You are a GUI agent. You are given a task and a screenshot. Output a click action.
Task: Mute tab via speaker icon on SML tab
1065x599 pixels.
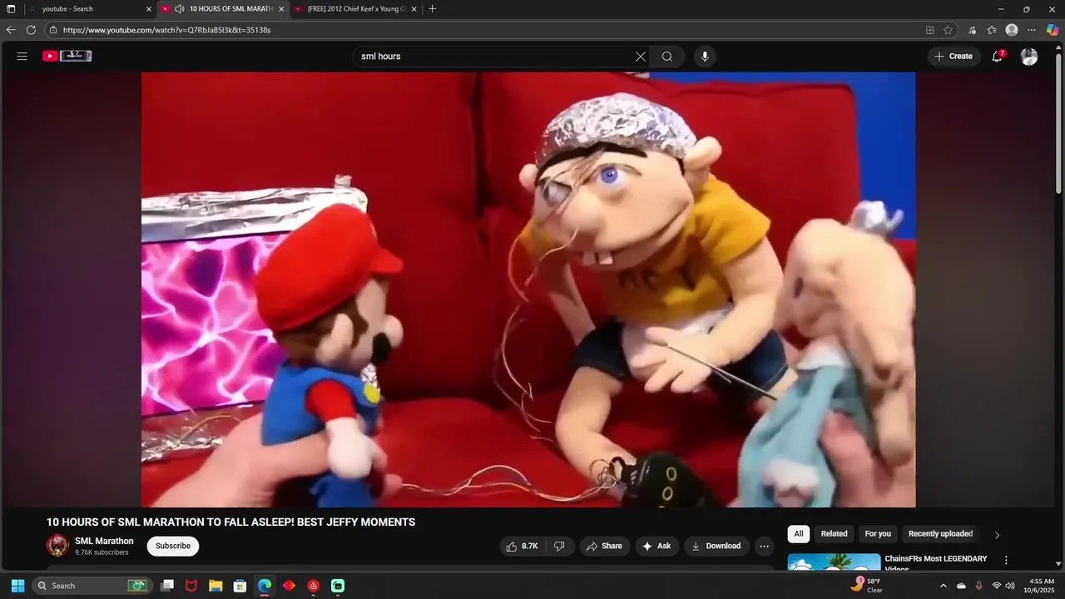[179, 8]
